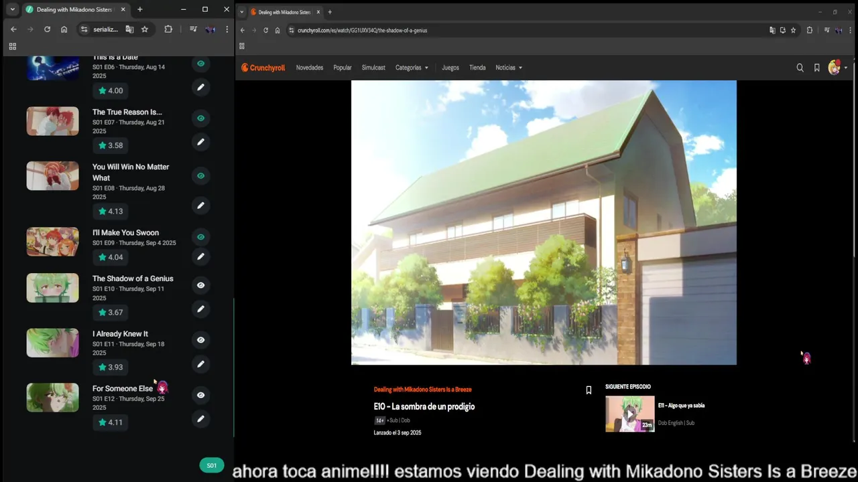Go back in the left browser window
This screenshot has height=482, width=858.
(x=13, y=29)
